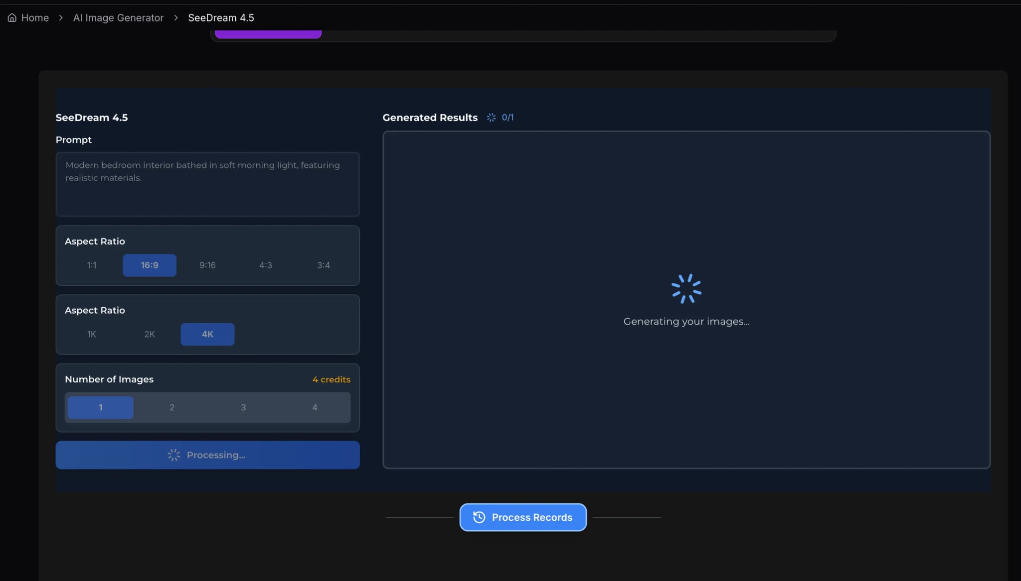This screenshot has height=581, width=1021.
Task: Click into the Prompt text field
Action: click(207, 184)
